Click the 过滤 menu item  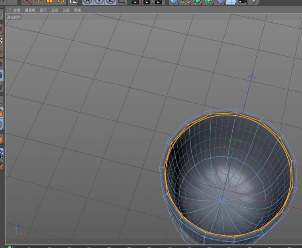(x=66, y=10)
